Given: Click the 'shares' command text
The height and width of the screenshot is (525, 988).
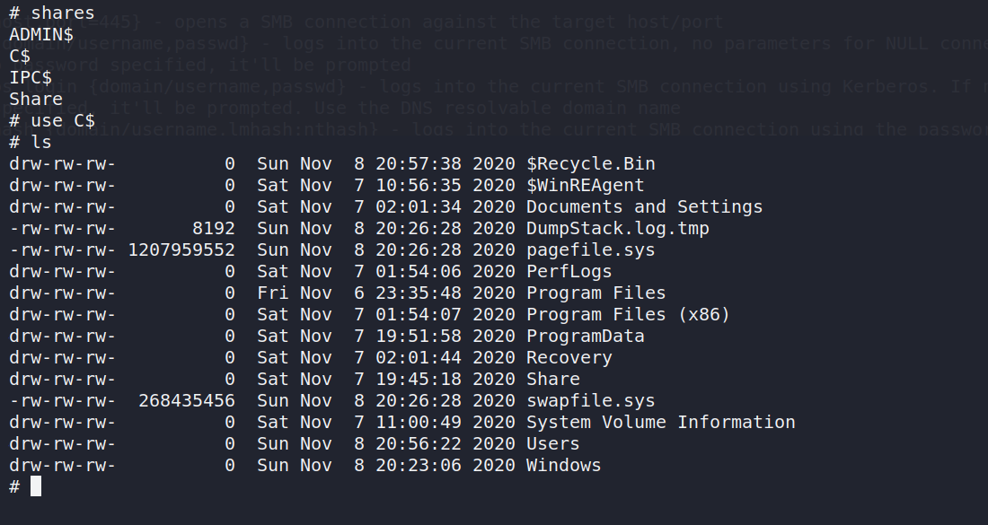Looking at the screenshot, I should pos(63,13).
